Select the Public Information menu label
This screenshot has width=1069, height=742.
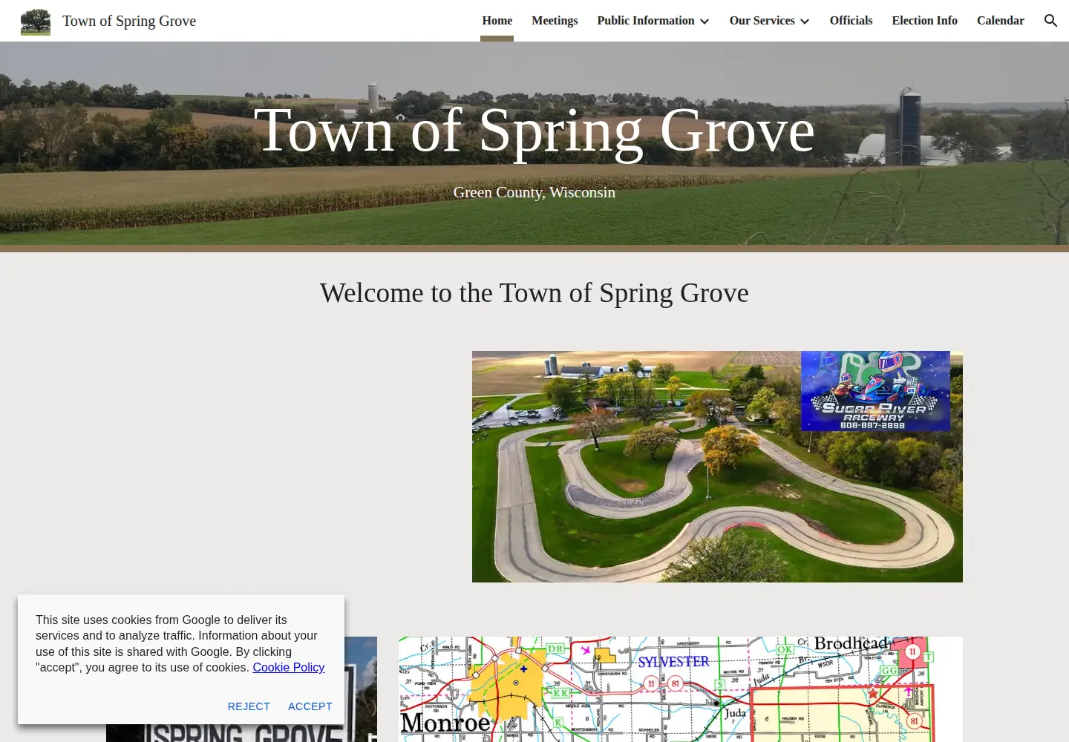[x=646, y=21]
